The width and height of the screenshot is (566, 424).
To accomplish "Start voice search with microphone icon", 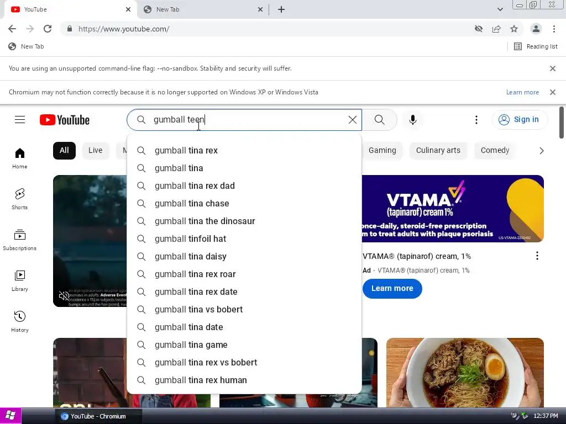I will click(413, 120).
